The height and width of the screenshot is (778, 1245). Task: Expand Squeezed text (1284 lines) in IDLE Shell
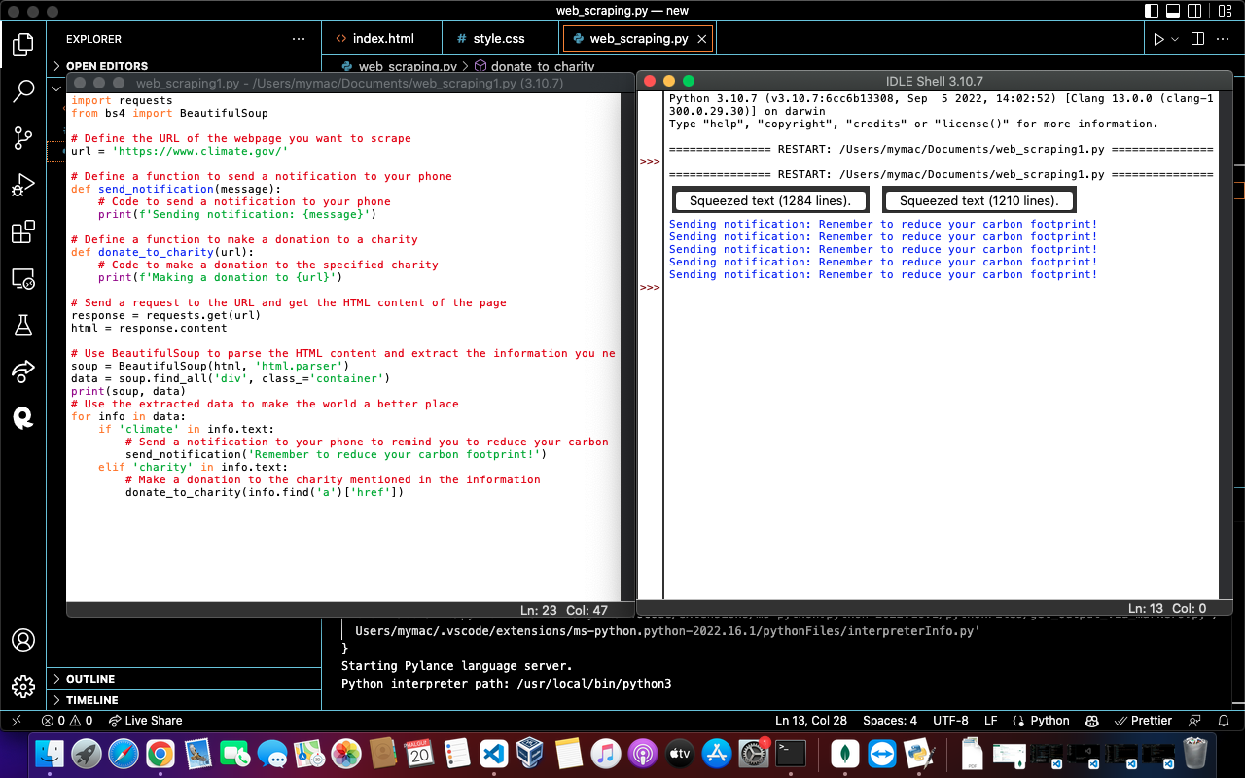770,200
